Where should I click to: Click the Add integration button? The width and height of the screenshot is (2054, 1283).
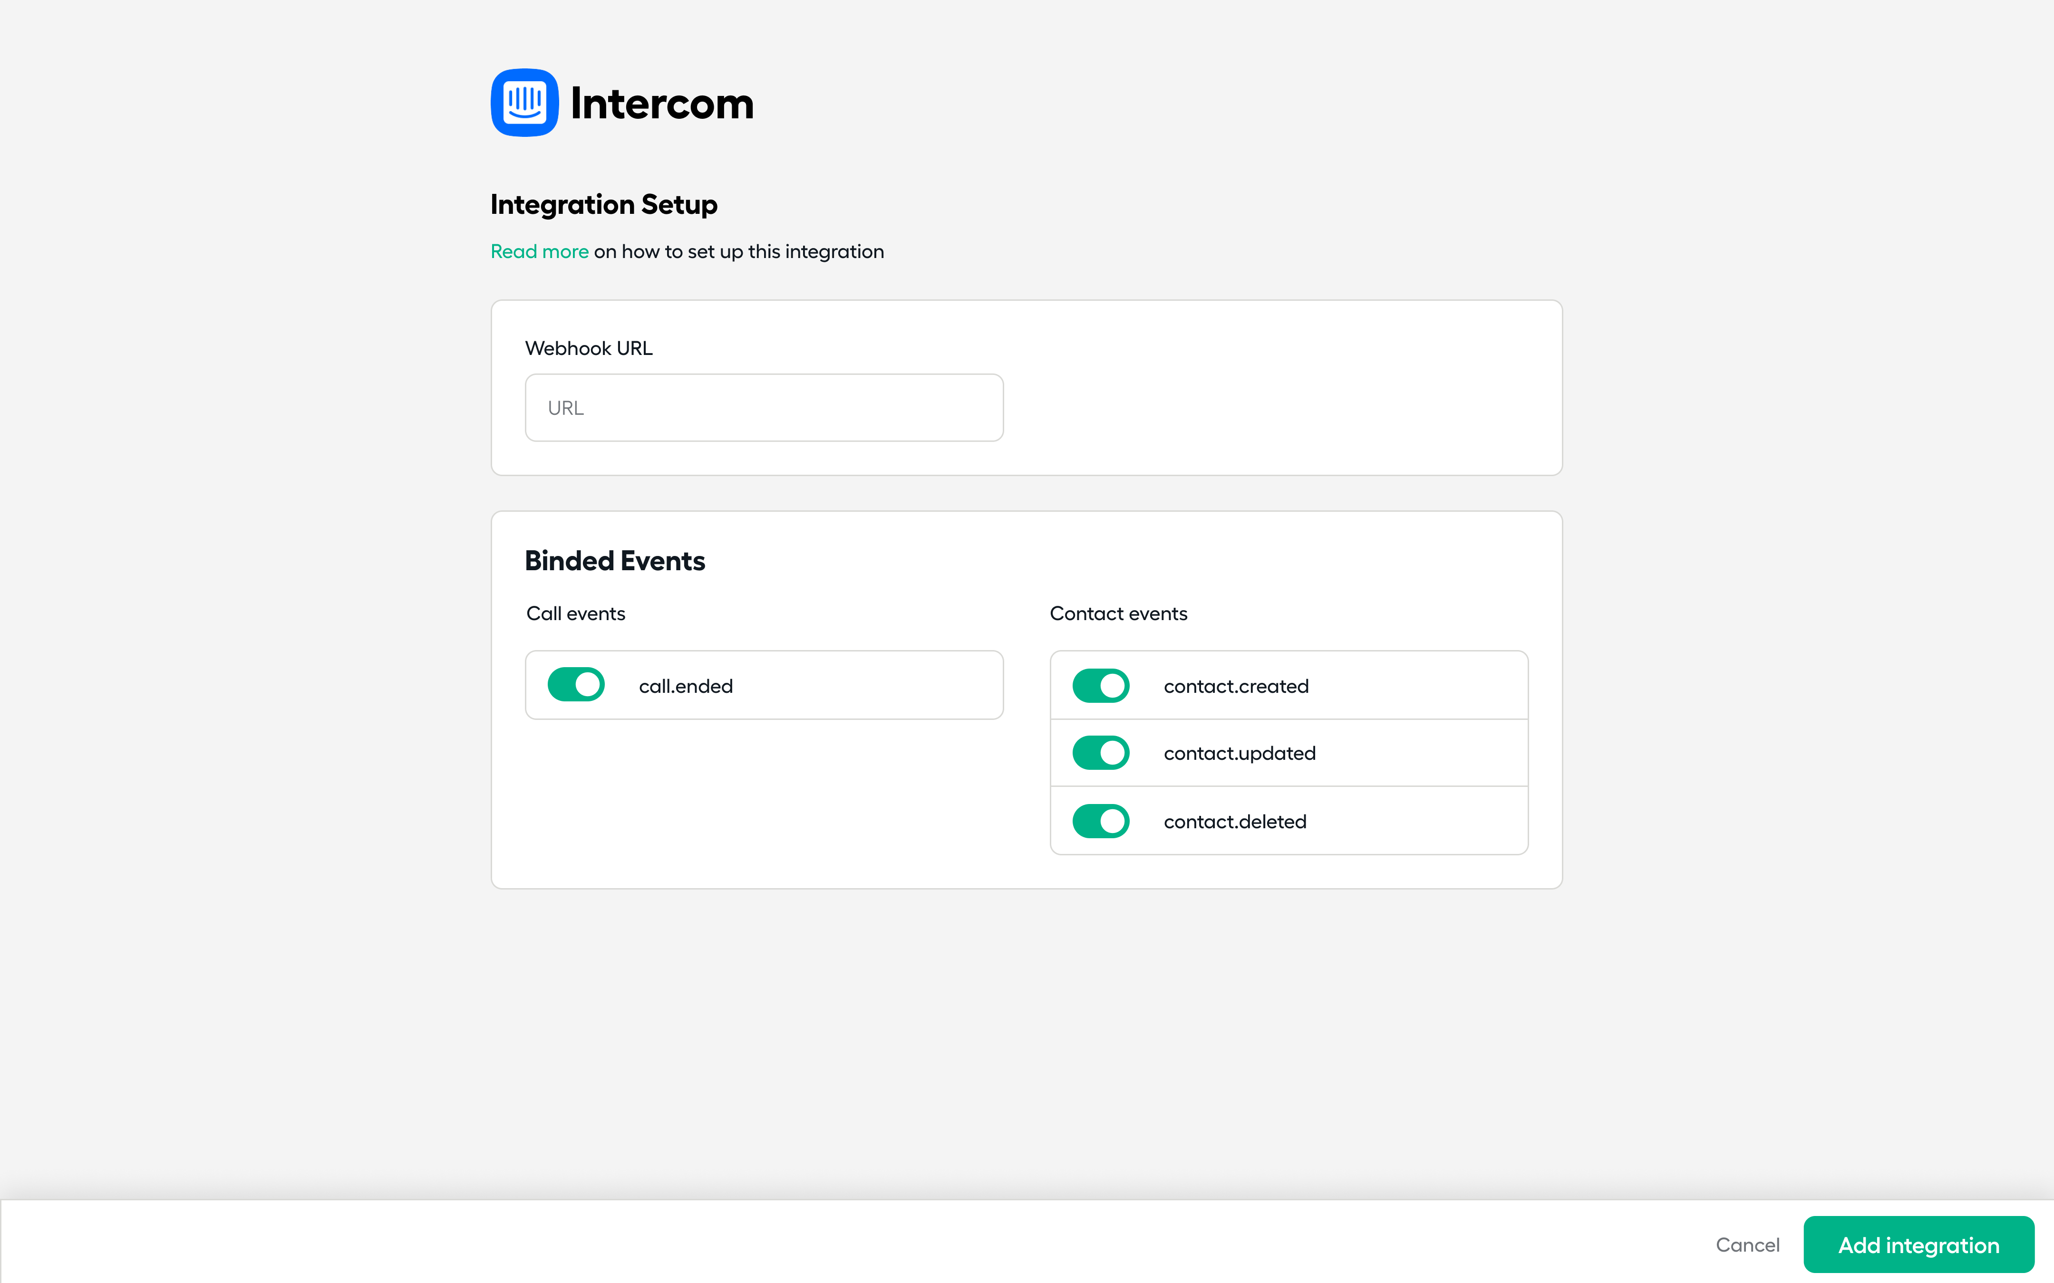click(x=1918, y=1244)
